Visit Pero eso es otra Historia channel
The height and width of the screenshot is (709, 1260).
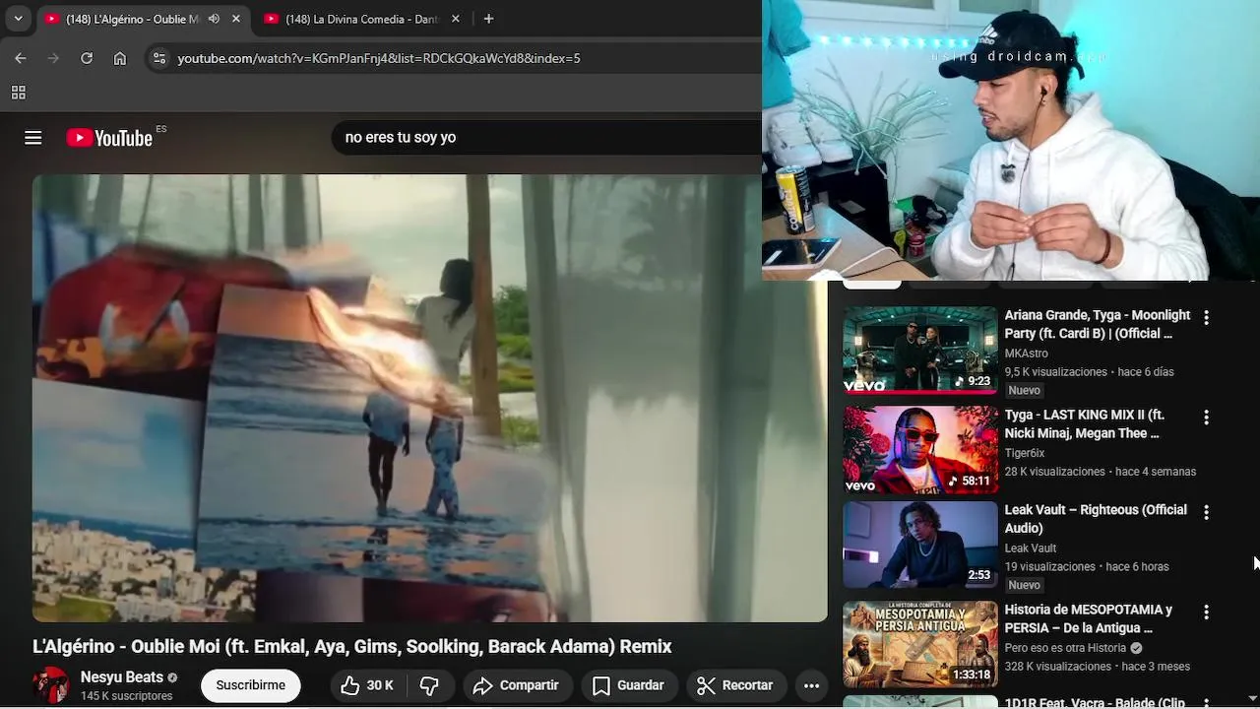tap(1065, 648)
